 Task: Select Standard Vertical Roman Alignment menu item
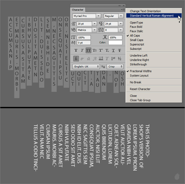click(152, 16)
